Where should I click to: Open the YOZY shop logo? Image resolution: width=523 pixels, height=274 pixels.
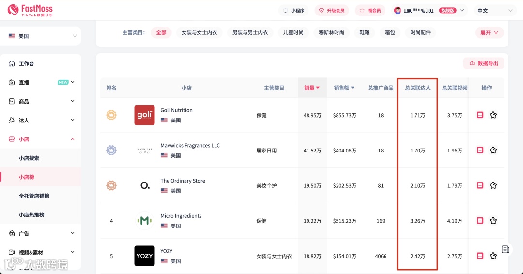pyautogui.click(x=144, y=256)
